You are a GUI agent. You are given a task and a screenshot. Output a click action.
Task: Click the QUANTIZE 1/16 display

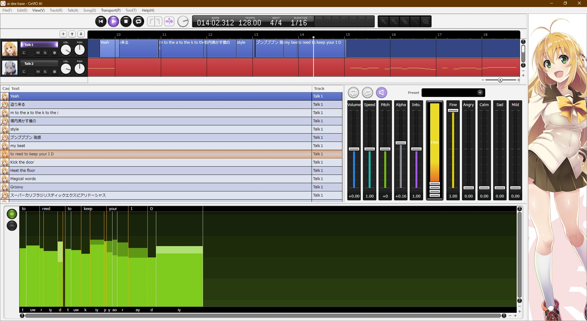299,21
